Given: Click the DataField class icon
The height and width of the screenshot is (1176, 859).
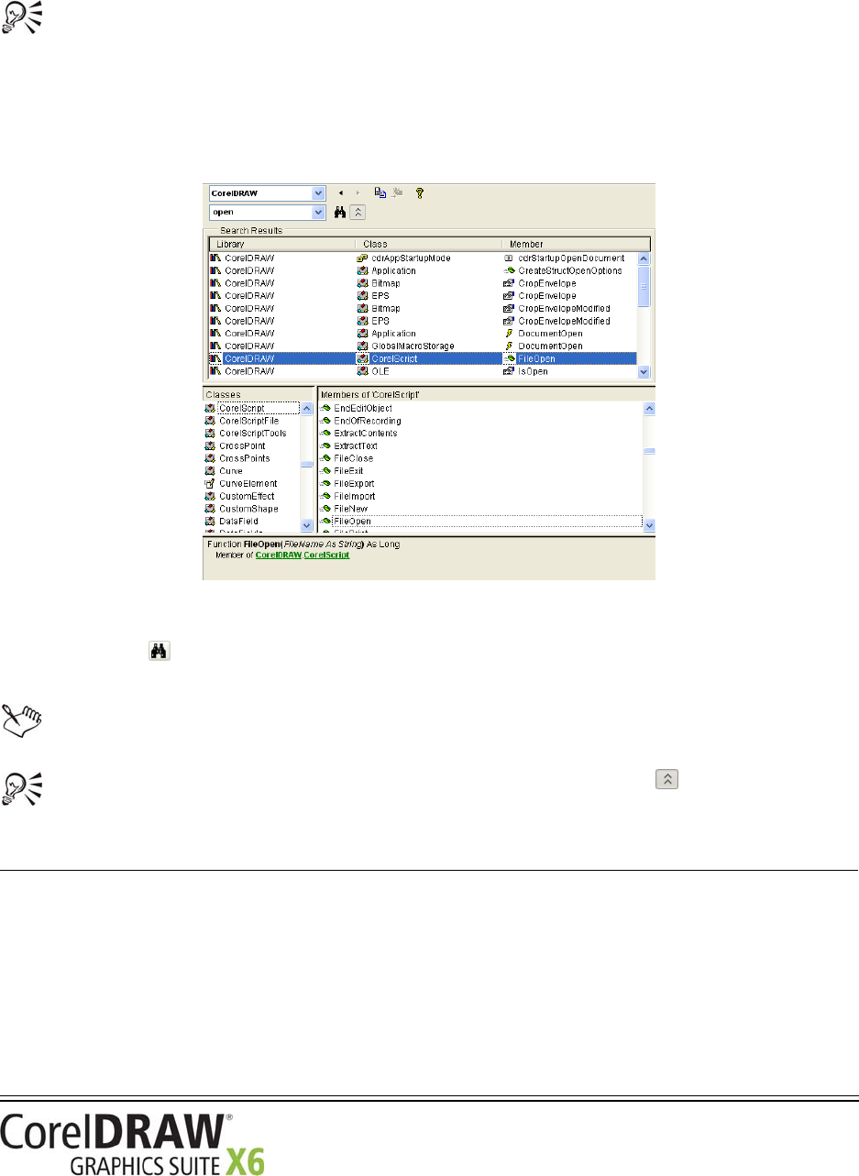Looking at the screenshot, I should click(x=210, y=521).
